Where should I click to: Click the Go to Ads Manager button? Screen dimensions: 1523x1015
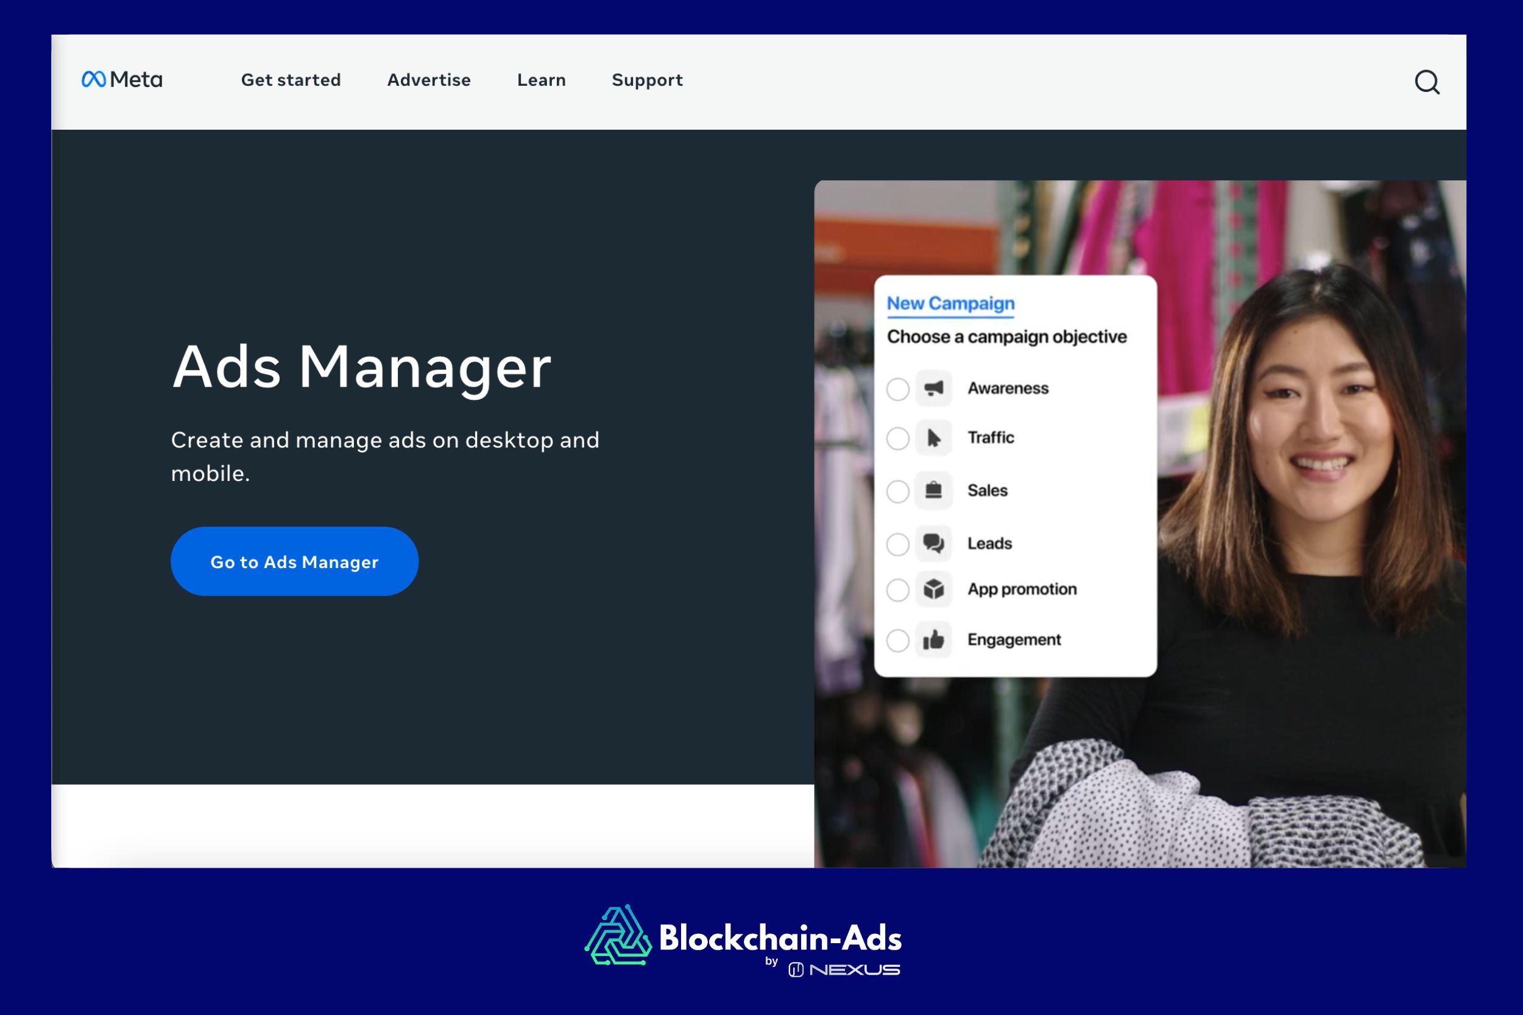tap(294, 561)
